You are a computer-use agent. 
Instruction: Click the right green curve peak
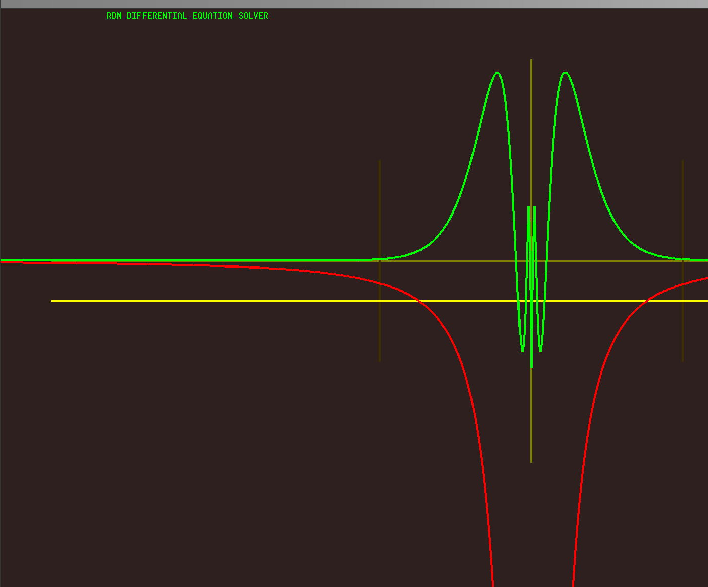pyautogui.click(x=565, y=73)
